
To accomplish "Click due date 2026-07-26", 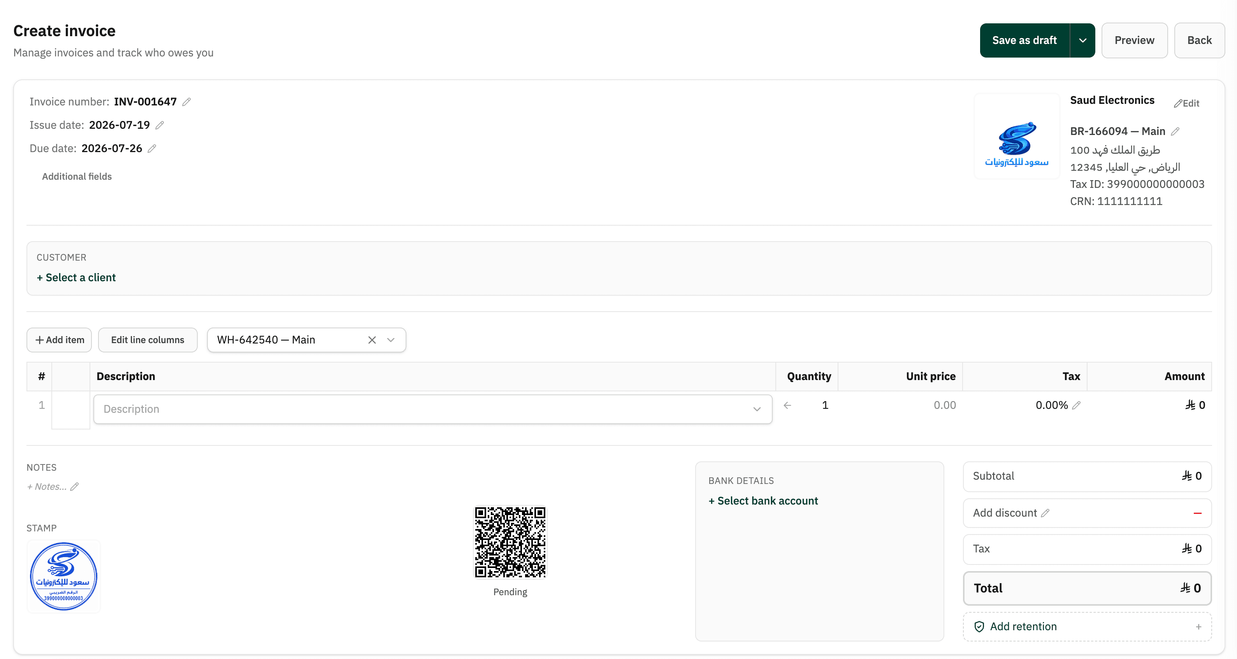I will (x=112, y=149).
